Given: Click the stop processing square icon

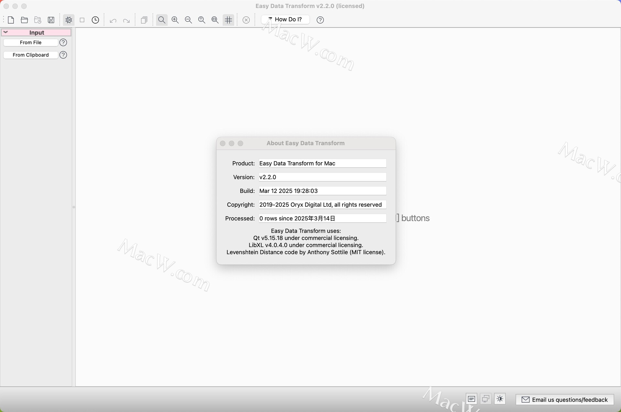Looking at the screenshot, I should pyautogui.click(x=82, y=20).
